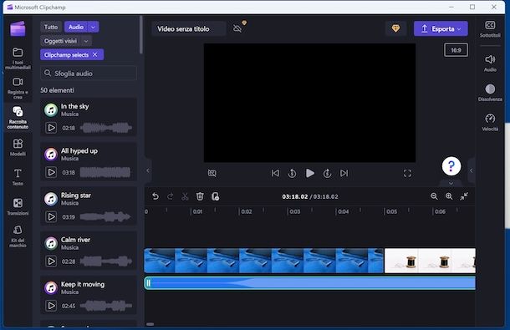Screen dimensions: 510x330
Task: Click the Clipchamp logo icon
Action: pyautogui.click(x=18, y=28)
